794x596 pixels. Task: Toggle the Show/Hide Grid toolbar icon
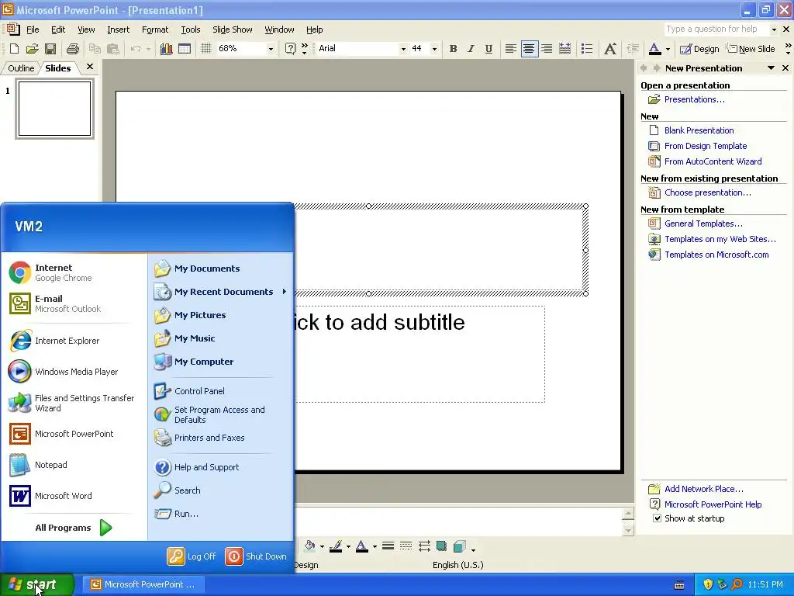[x=205, y=49]
